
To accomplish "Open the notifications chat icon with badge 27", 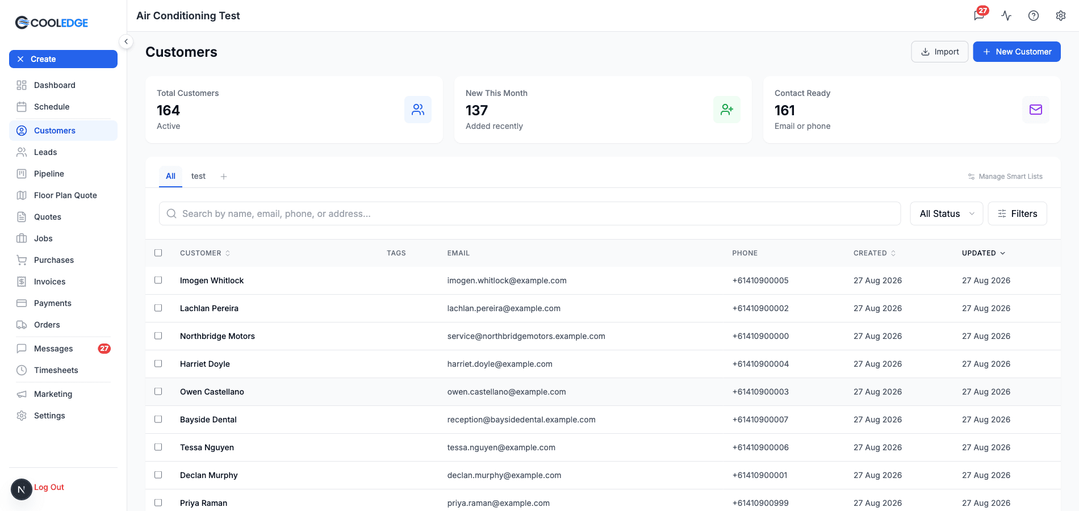I will pos(979,15).
